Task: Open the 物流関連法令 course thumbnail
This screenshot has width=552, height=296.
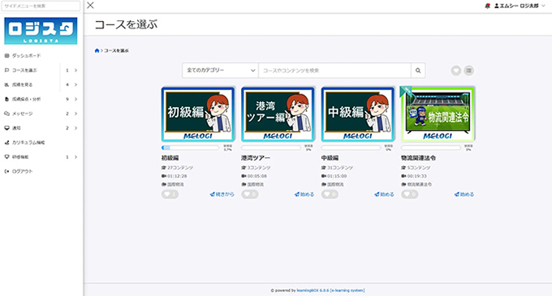Action: (438, 114)
